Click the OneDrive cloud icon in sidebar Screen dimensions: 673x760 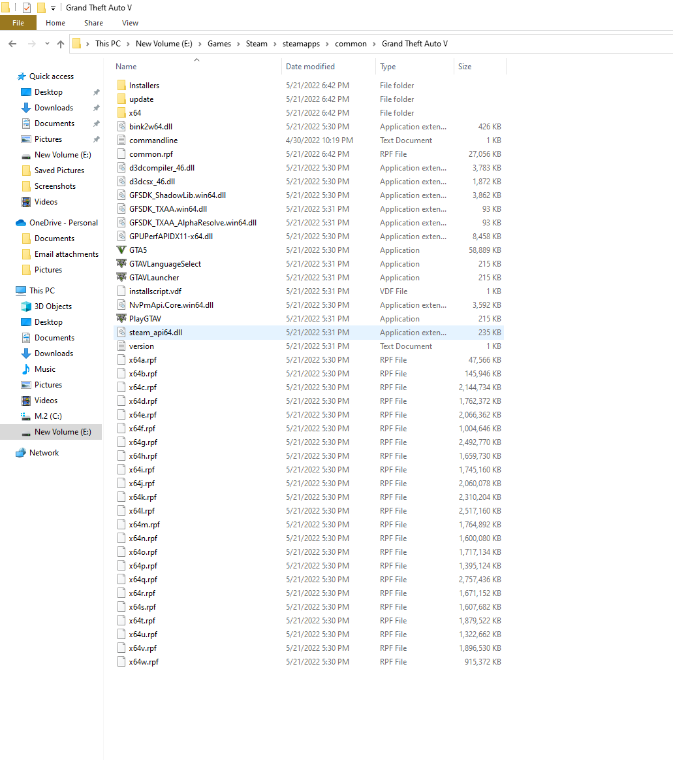click(21, 223)
